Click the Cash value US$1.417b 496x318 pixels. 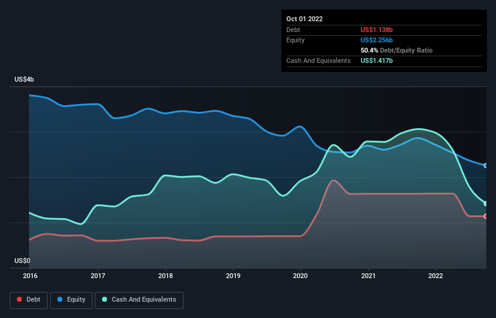376,60
